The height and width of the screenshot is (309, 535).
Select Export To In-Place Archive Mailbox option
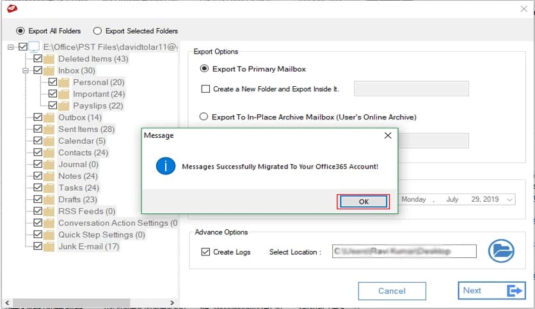tap(204, 117)
